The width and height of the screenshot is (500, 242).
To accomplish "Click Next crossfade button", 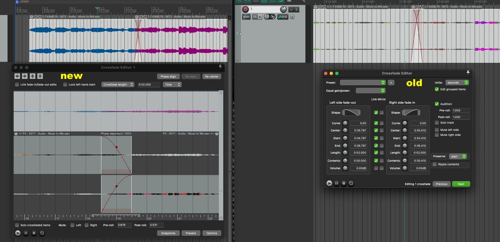I will [461, 184].
